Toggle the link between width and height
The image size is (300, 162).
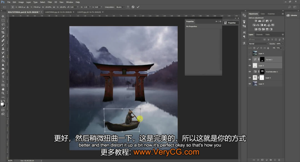54,7
